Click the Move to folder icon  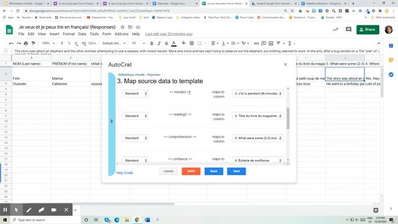coord(130,27)
